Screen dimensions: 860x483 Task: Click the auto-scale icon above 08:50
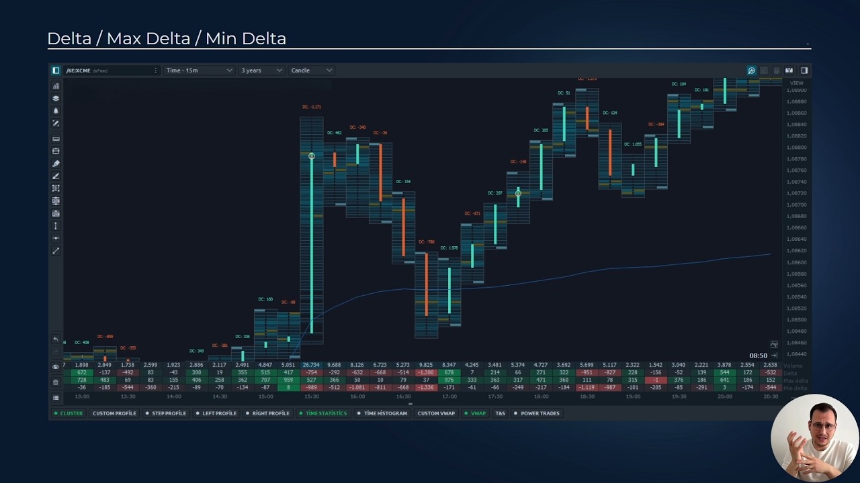(773, 344)
